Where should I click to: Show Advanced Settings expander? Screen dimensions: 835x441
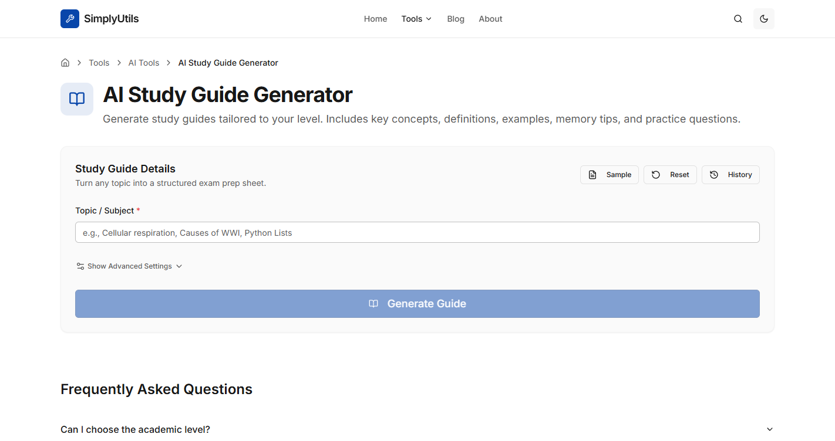pos(129,266)
